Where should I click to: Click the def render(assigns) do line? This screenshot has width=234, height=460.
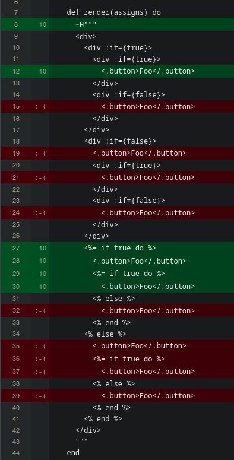(113, 12)
